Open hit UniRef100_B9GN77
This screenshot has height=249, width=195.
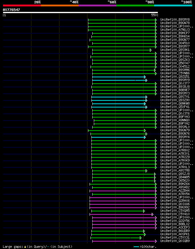point(175,40)
